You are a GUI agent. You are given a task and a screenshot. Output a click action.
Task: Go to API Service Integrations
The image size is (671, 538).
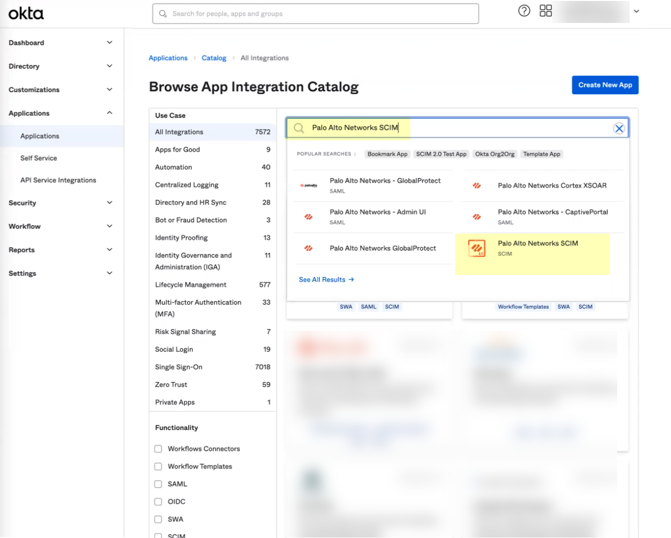[57, 180]
